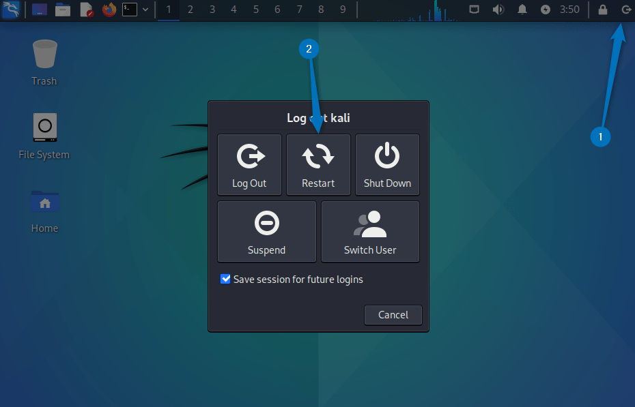The height and width of the screenshot is (407, 635).
Task: Lock the screen using the padlock icon
Action: tap(604, 10)
